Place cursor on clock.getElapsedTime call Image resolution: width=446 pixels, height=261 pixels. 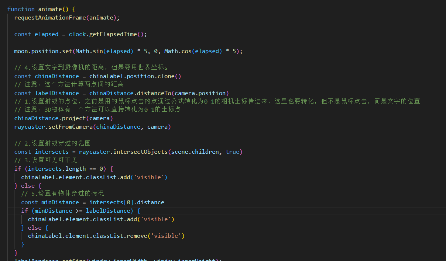click(x=108, y=34)
